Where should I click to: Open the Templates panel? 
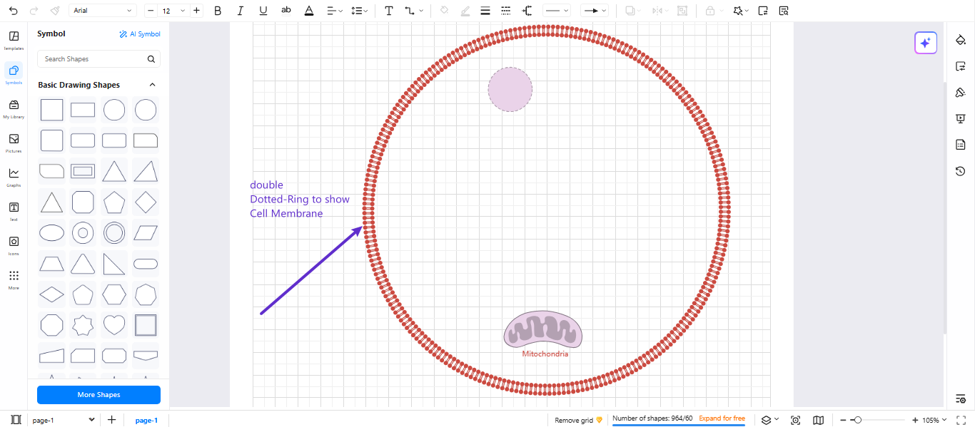[x=14, y=39]
